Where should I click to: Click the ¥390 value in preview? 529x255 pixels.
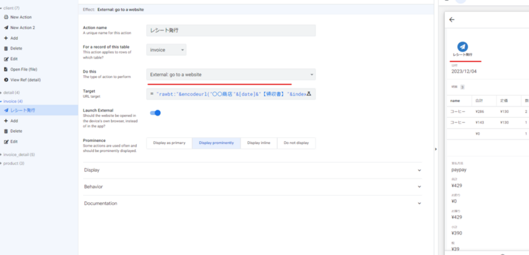457,233
